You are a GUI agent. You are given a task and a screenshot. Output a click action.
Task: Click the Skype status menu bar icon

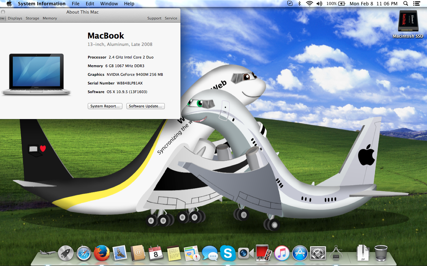pyautogui.click(x=290, y=4)
